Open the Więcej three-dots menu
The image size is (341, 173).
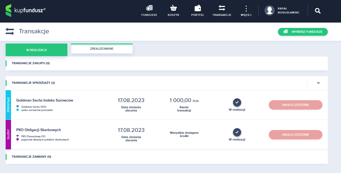[246, 8]
